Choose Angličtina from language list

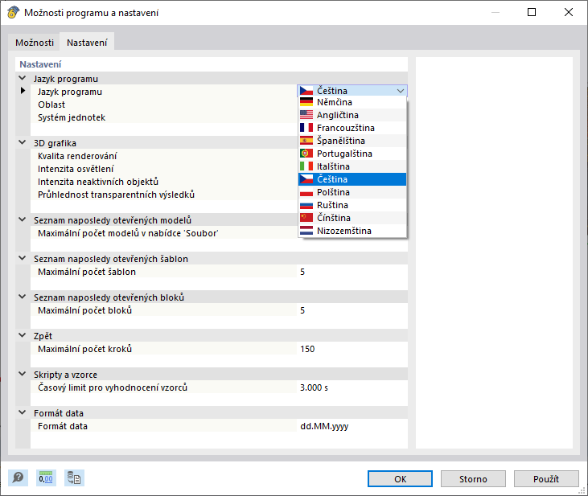352,115
